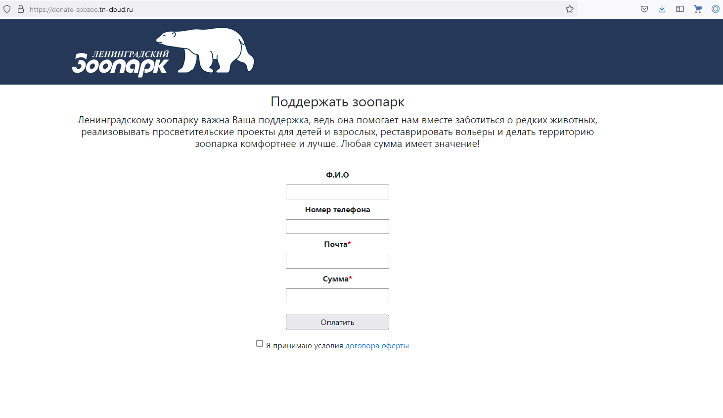Select the address bar URL text
Screen dimensions: 723x418
pos(81,9)
